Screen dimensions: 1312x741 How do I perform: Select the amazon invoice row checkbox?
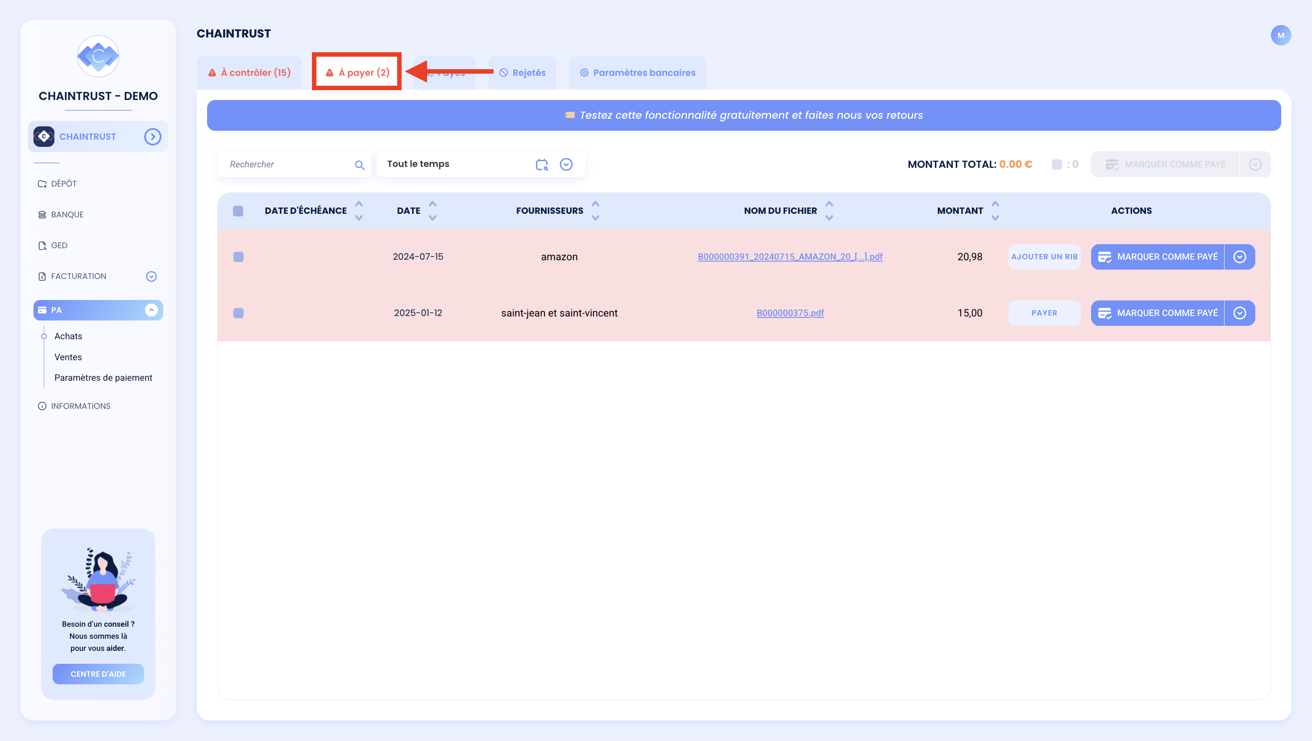238,257
